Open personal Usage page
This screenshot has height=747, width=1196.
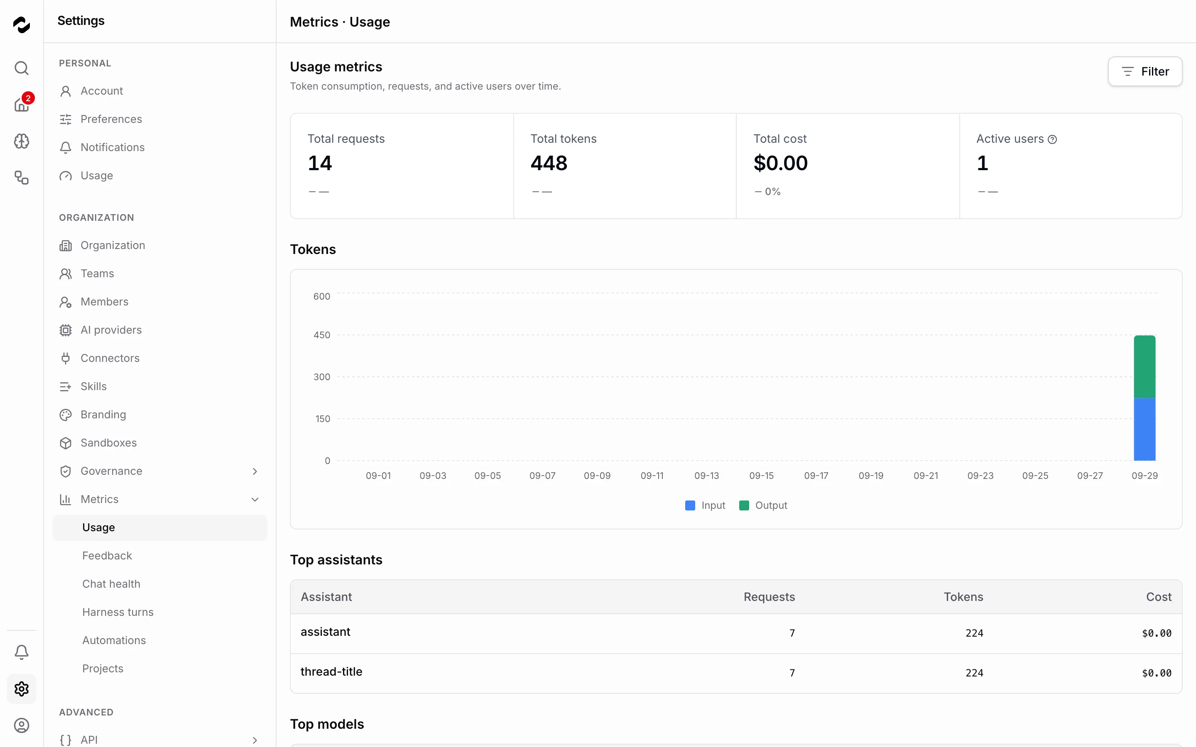[x=159, y=176]
